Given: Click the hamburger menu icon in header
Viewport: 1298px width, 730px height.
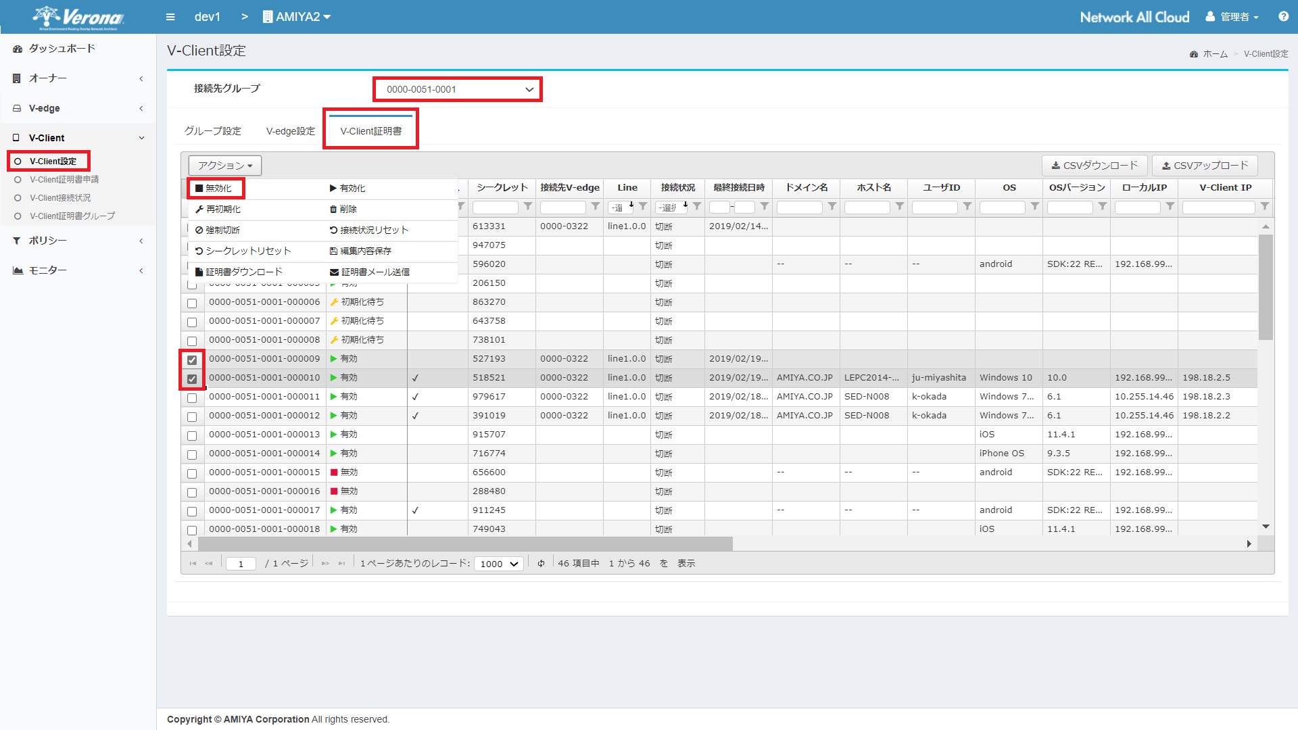Looking at the screenshot, I should [x=170, y=17].
